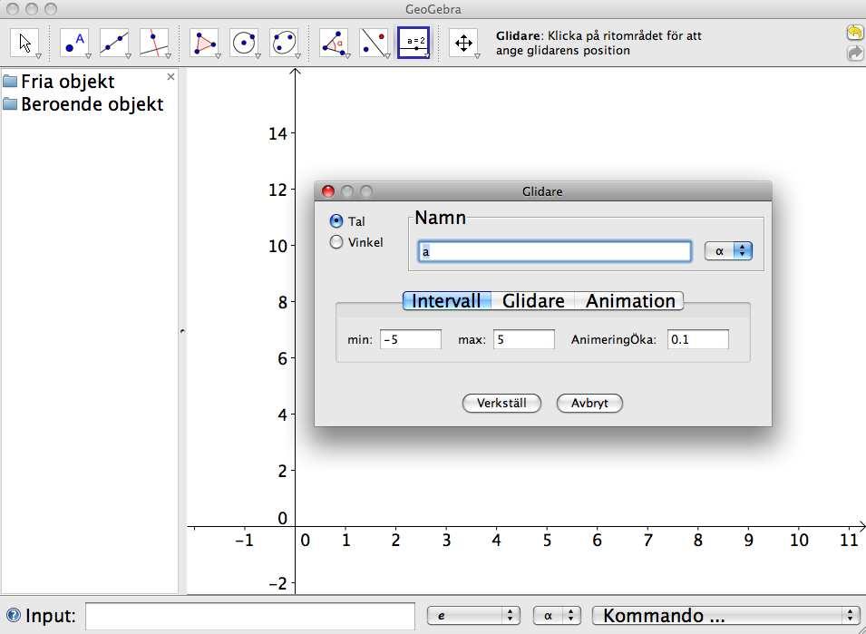This screenshot has width=866, height=634.
Task: Switch to the Intervall tab
Action: point(447,301)
